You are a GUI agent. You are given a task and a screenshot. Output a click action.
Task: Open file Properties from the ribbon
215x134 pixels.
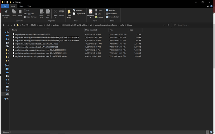[x=91, y=14]
